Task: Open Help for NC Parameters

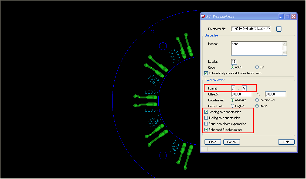Action: click(286, 142)
